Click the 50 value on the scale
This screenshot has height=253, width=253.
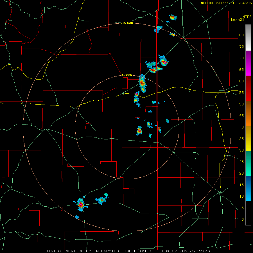(241, 104)
